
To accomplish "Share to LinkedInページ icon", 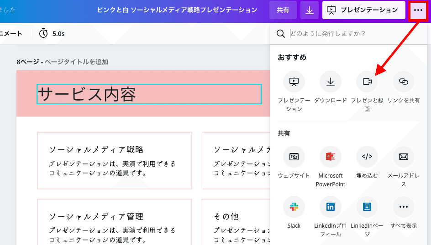I will click(x=367, y=207).
